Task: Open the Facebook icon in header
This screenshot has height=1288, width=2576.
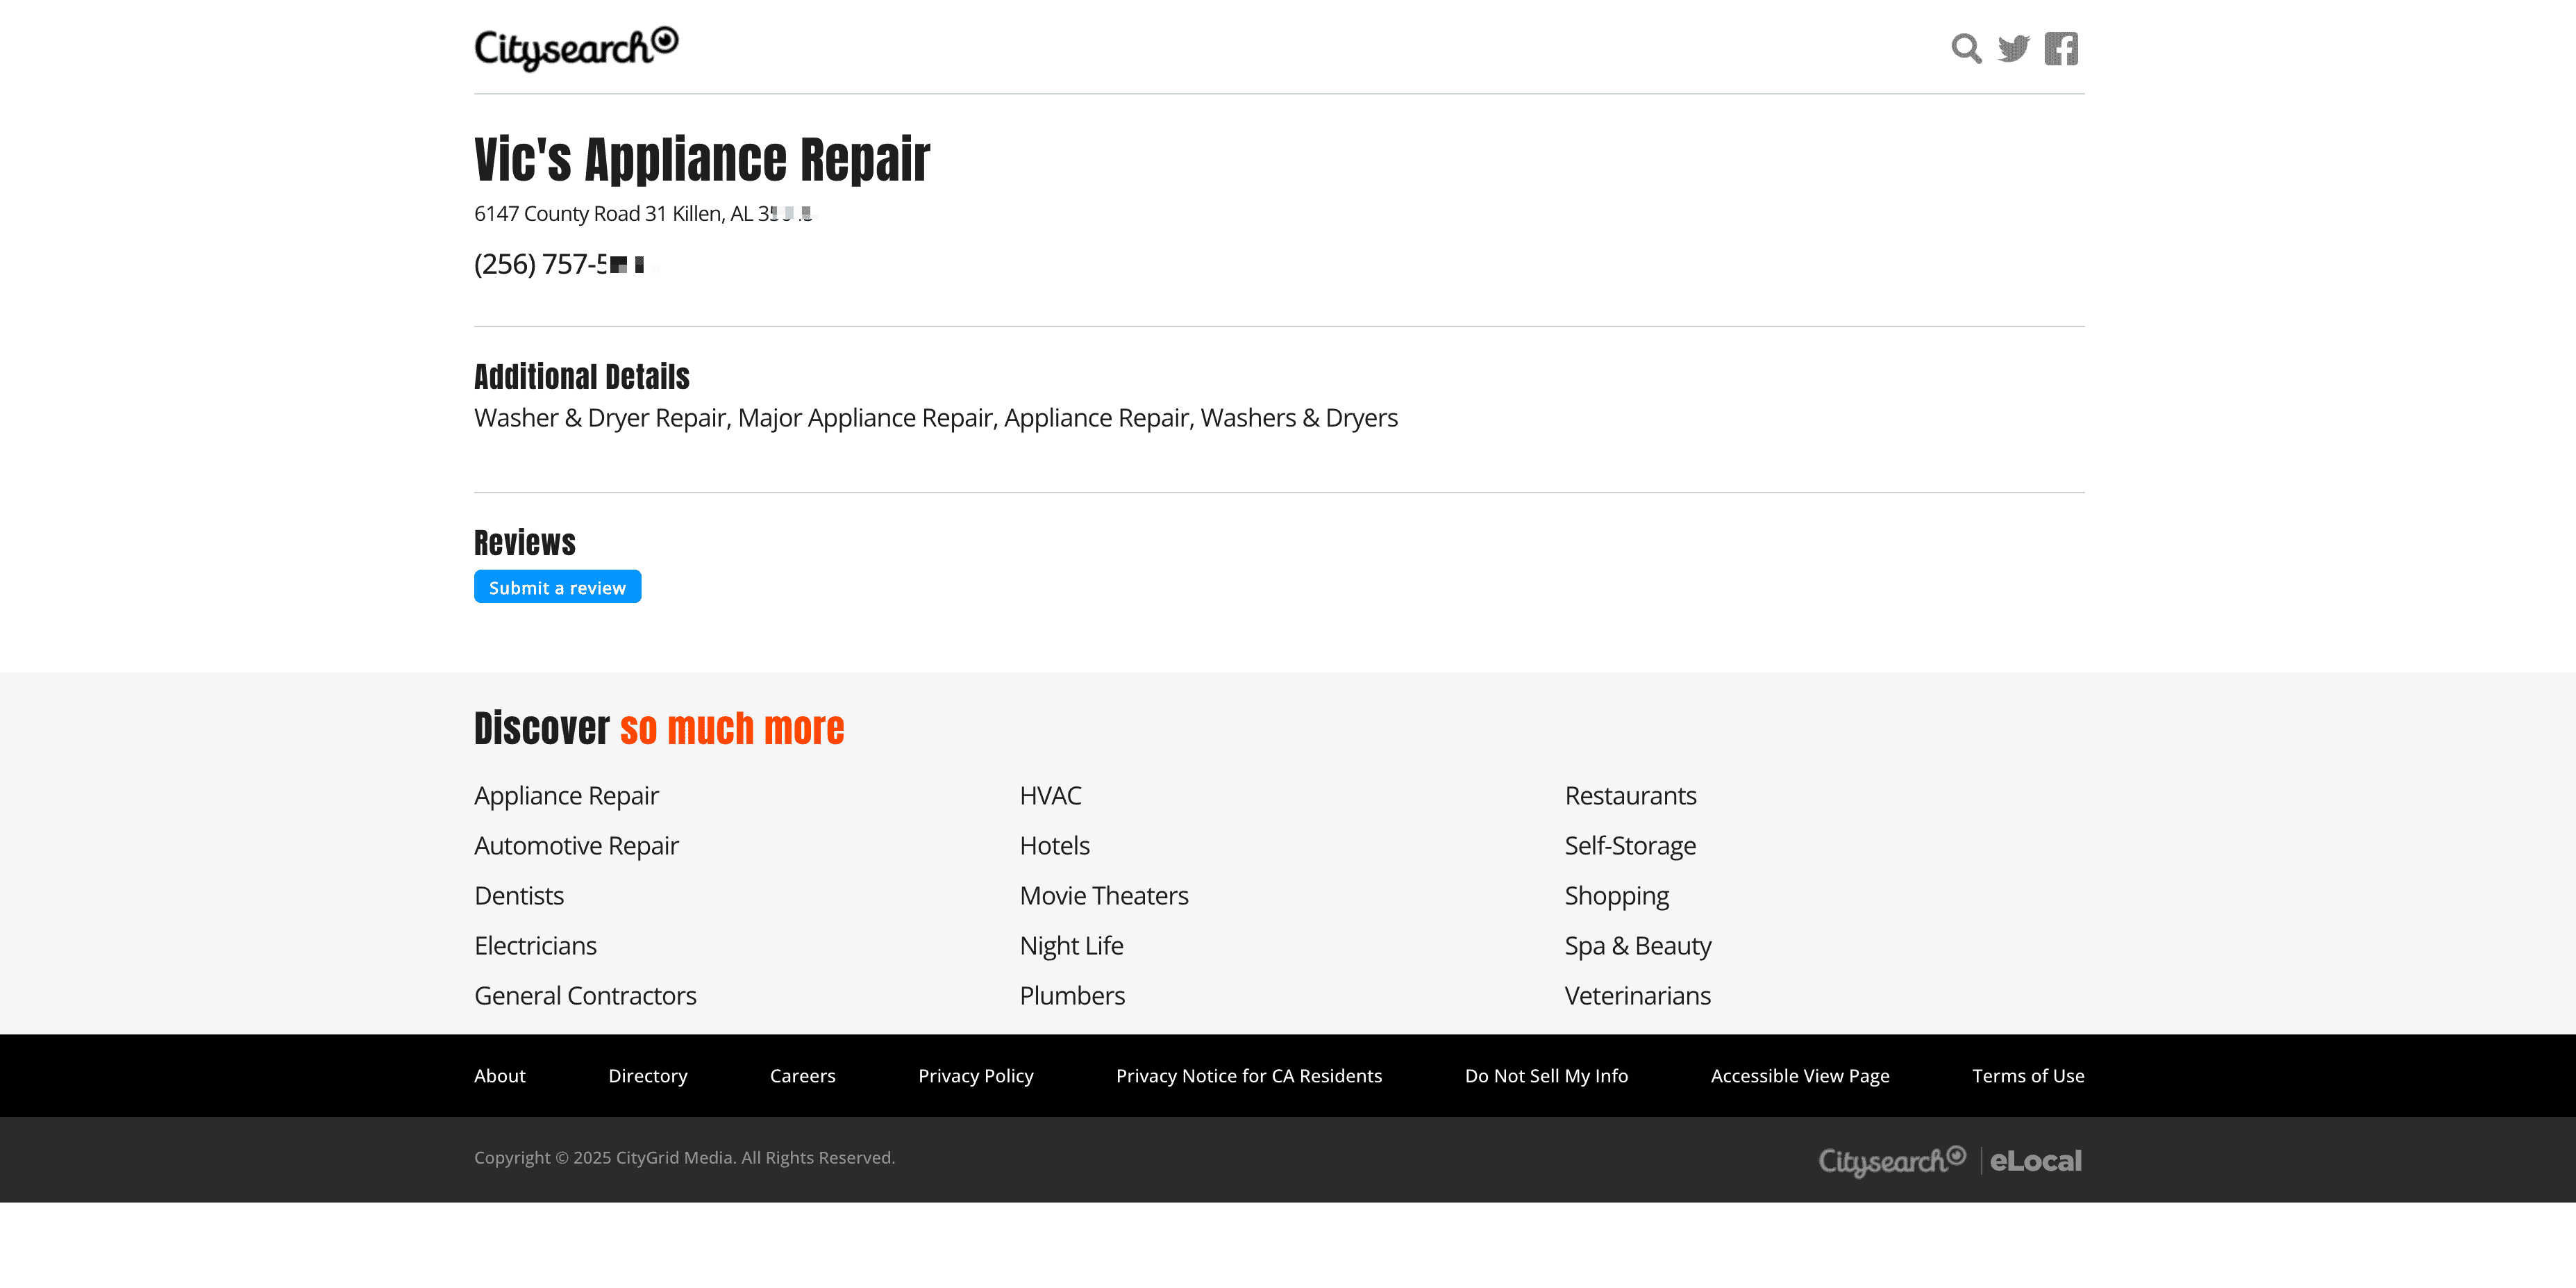Action: click(x=2061, y=48)
